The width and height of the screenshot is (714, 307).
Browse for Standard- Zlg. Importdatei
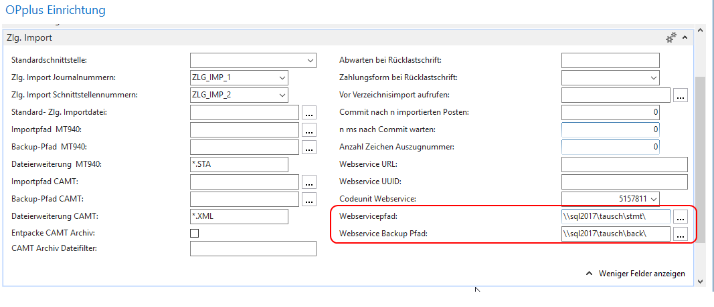coord(309,112)
